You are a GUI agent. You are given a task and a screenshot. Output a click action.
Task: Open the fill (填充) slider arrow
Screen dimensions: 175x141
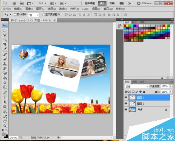pyautogui.click(x=171, y=92)
